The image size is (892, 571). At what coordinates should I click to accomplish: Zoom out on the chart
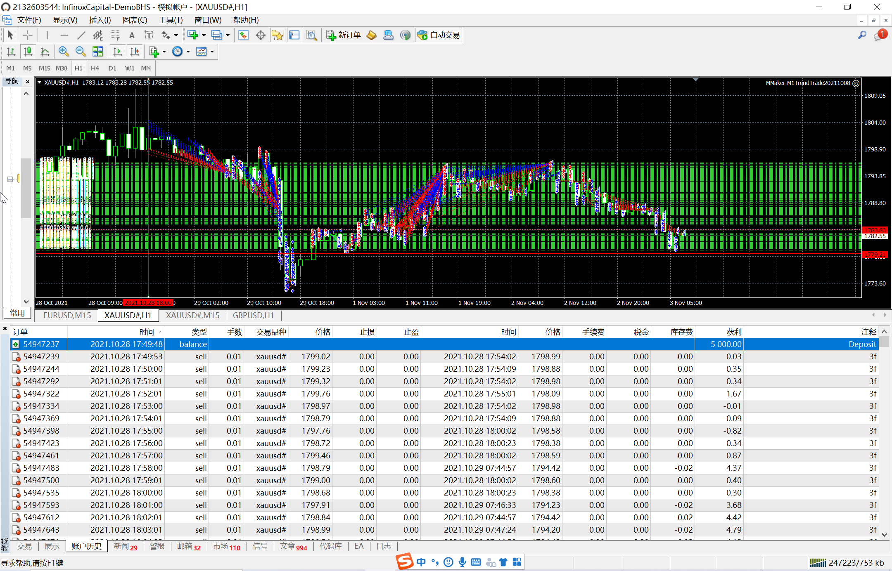pyautogui.click(x=81, y=52)
